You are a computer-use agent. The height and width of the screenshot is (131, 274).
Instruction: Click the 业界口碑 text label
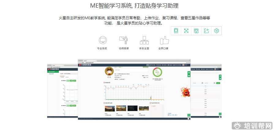tap(163, 49)
